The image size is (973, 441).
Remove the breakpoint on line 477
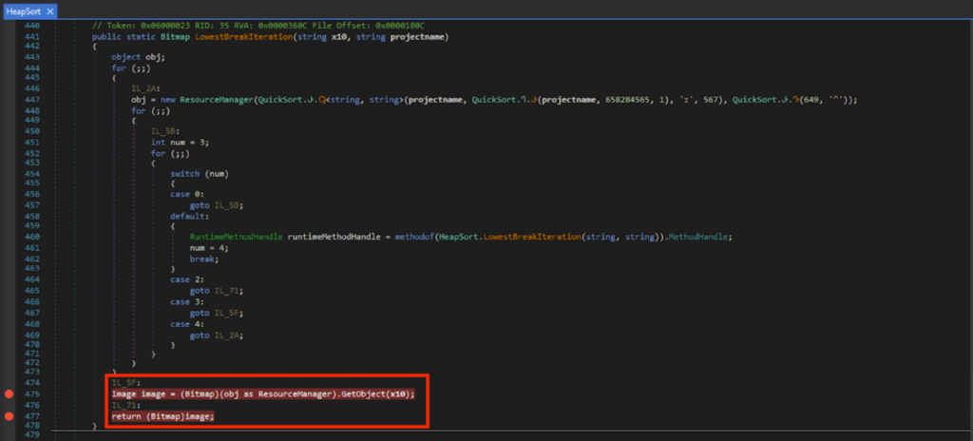(10, 415)
